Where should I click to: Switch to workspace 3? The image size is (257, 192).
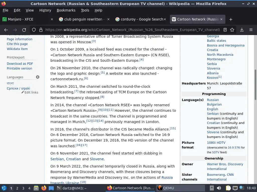(x=23, y=188)
